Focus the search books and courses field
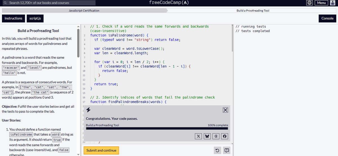338x156 pixels. [x=48, y=3]
